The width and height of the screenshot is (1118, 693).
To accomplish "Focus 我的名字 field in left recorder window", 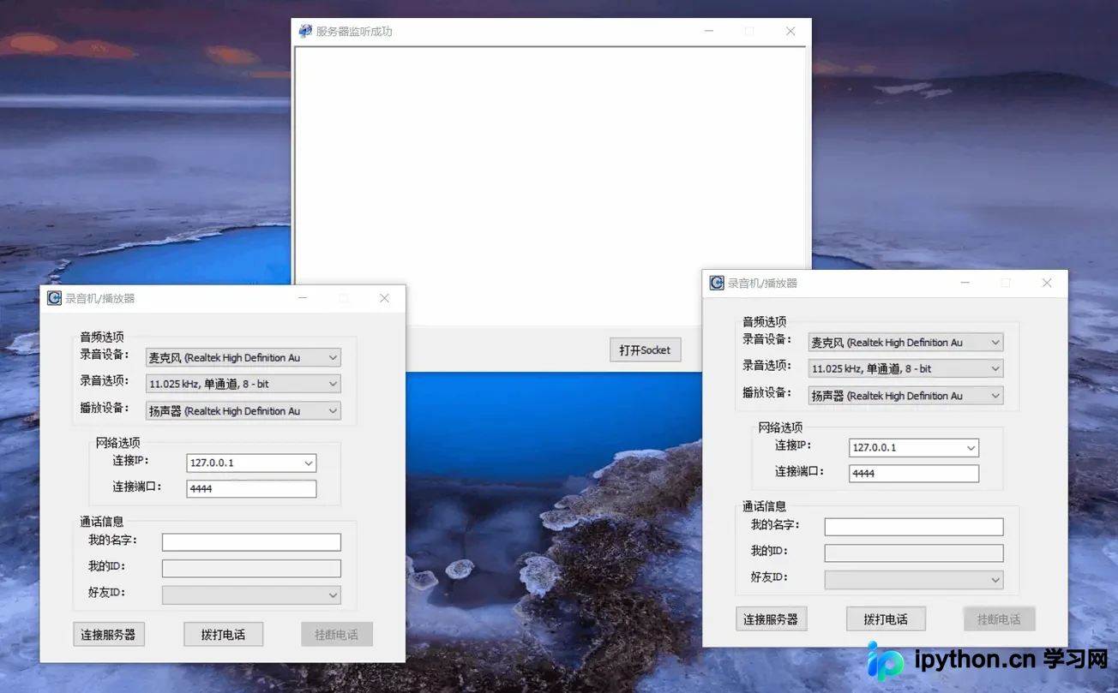I will (x=251, y=542).
